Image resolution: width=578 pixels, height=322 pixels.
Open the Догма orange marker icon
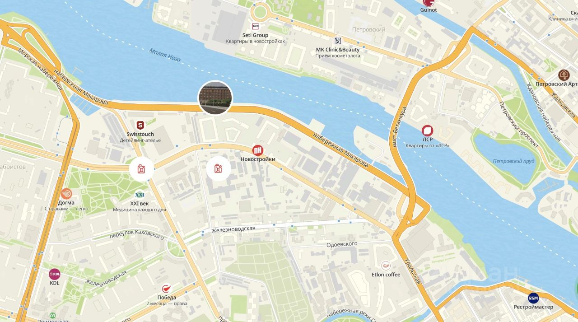click(66, 194)
